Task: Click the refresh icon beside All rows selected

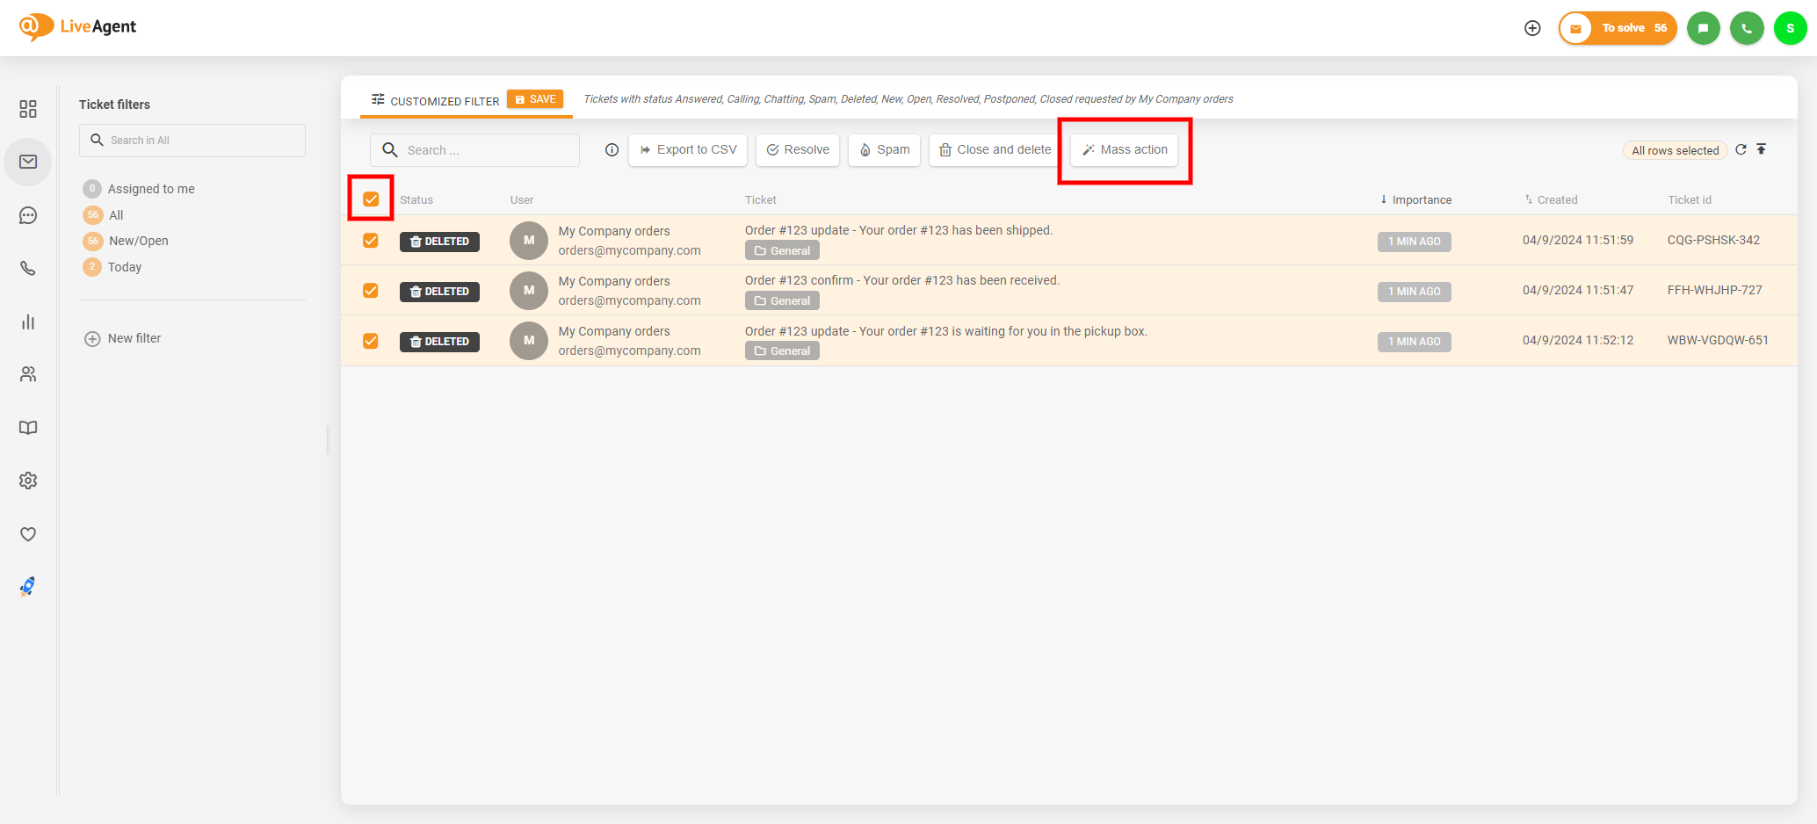Action: (x=1741, y=150)
